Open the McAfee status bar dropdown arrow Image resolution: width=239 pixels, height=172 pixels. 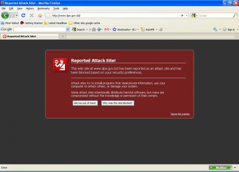pyautogui.click(x=235, y=168)
